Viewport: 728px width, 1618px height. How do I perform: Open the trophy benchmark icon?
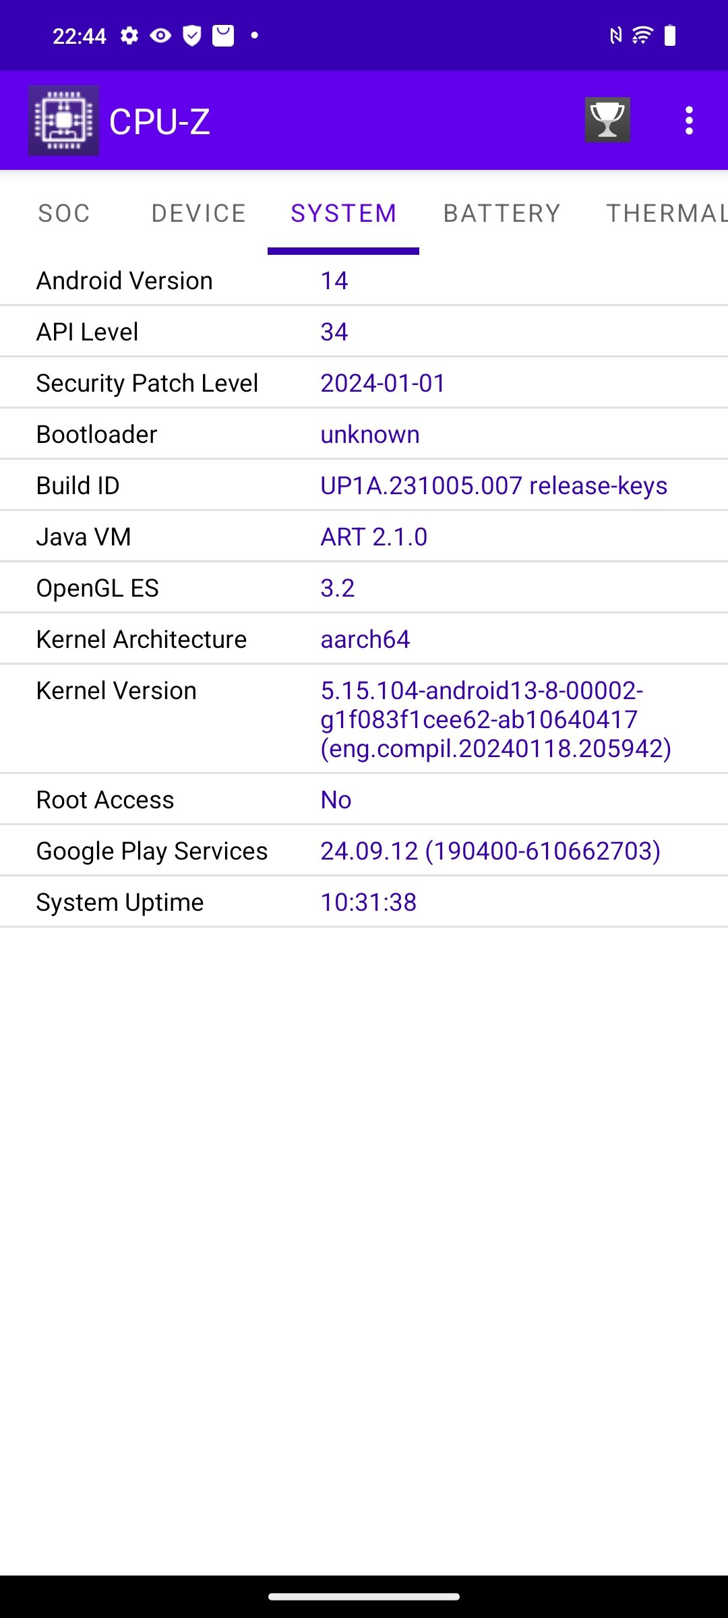tap(607, 120)
